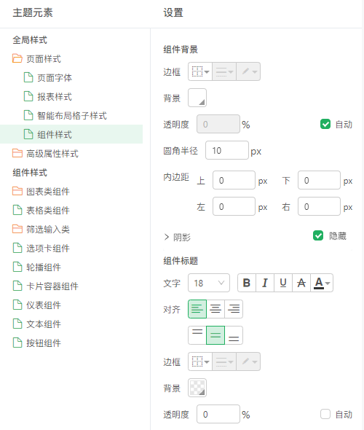This screenshot has height=430, width=364.
Task: Right-align the component title horizontally
Action: [x=234, y=309]
